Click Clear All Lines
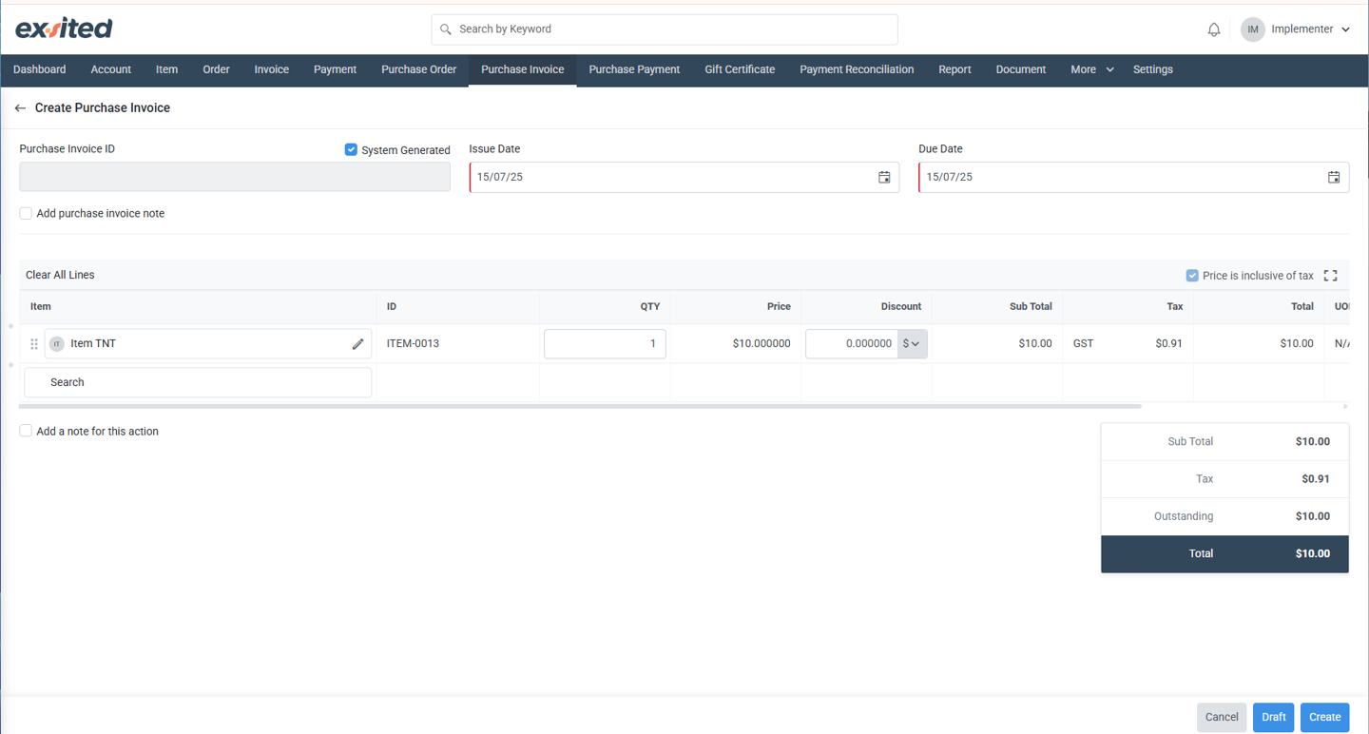Screen dimensions: 1369x734 point(60,275)
